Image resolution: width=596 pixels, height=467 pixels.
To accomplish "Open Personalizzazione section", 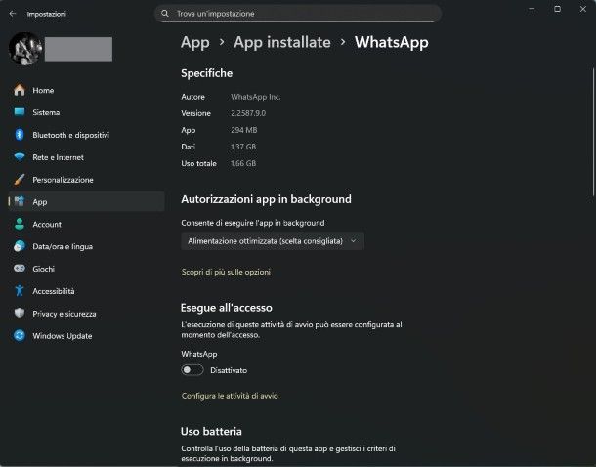I will [x=87, y=180].
